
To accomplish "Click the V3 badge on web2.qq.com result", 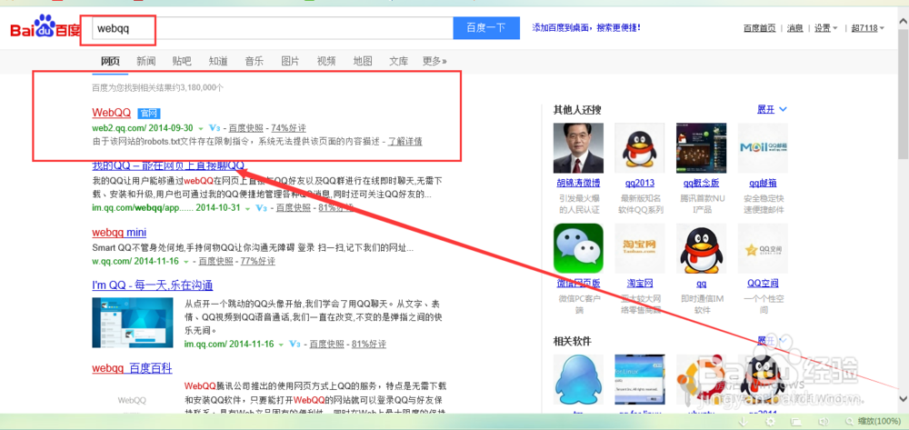I will (x=215, y=127).
